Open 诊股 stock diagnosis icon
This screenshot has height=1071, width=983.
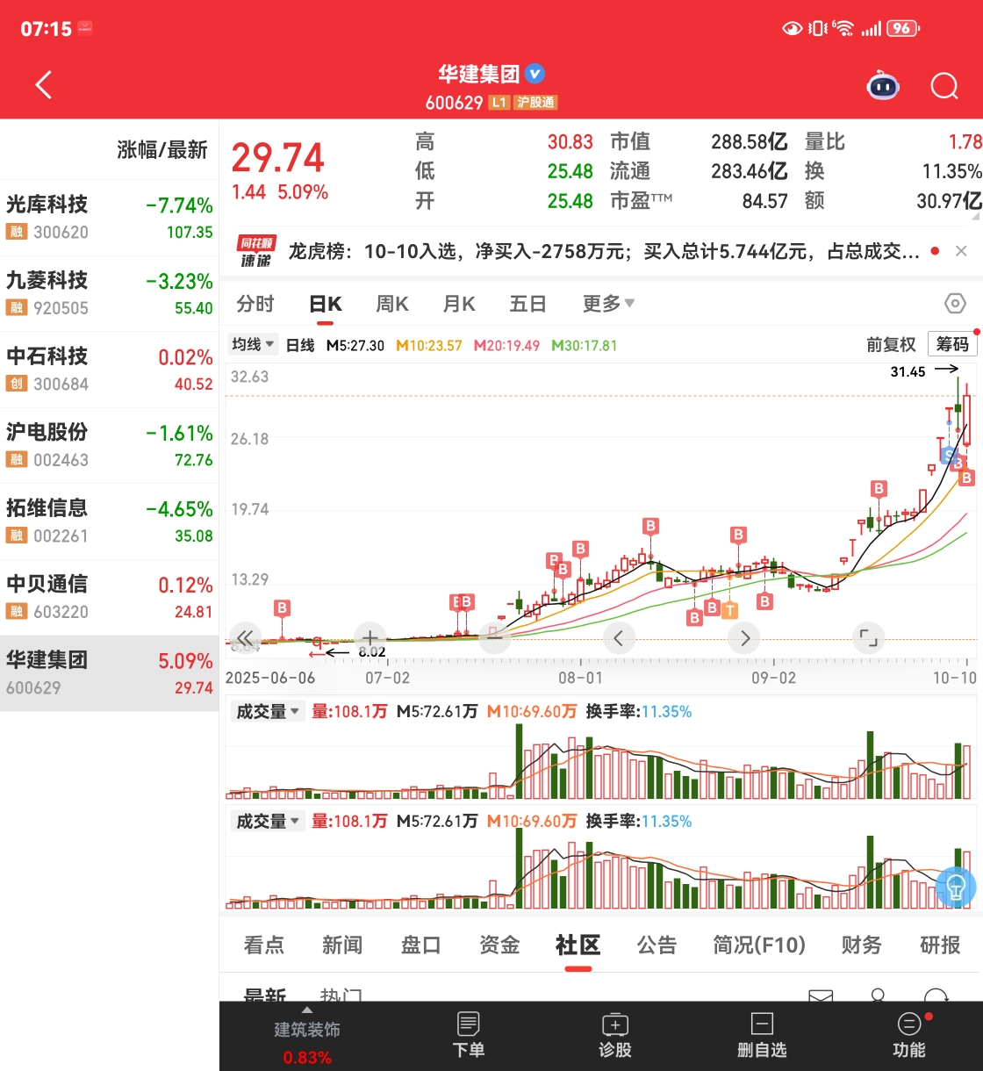pyautogui.click(x=615, y=1035)
